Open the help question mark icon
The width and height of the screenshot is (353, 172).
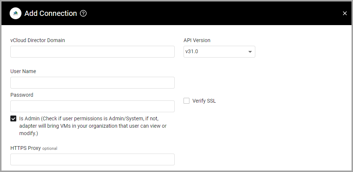(x=83, y=14)
